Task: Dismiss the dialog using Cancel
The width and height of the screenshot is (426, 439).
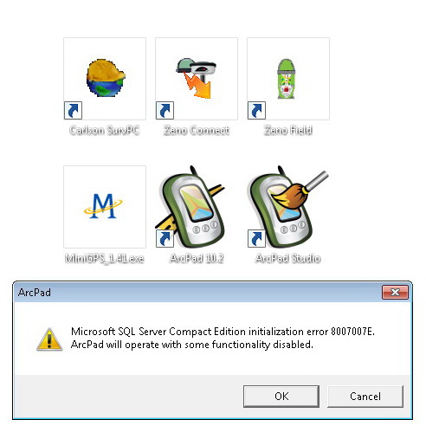Action: (365, 397)
